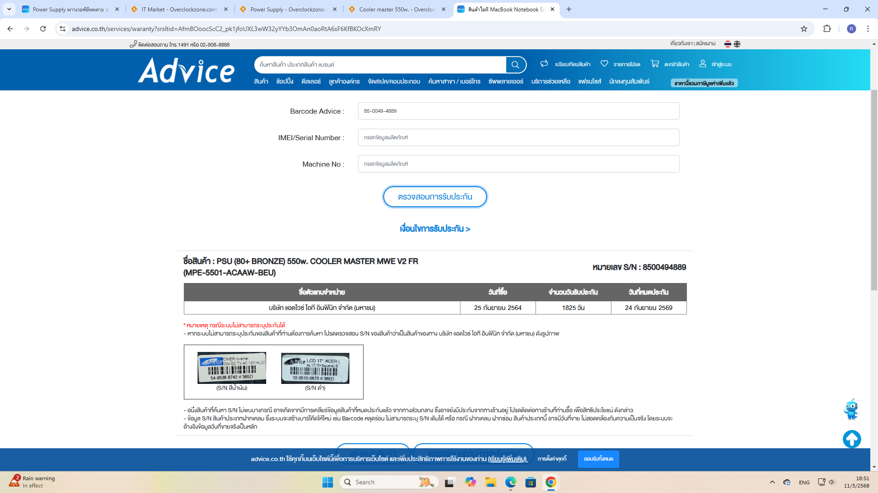Go back to the previous page
Screen dimensions: 878x493
point(10,29)
